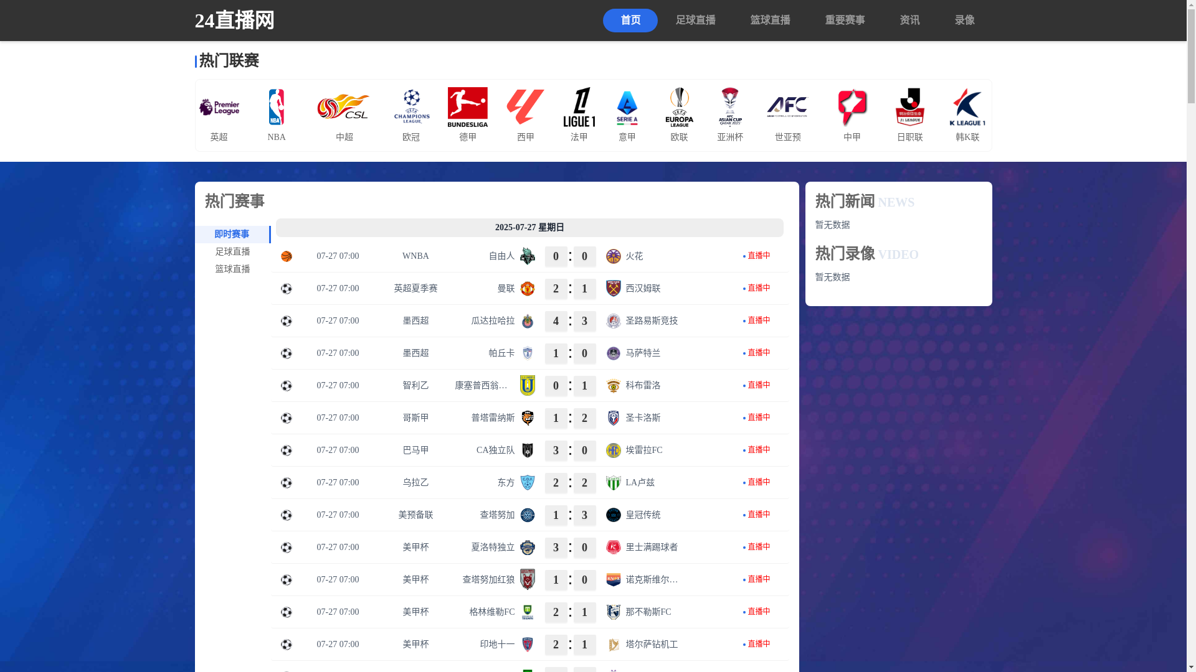
Task: Click the 诺克斯维尔 KNOX team logo
Action: coord(614,580)
